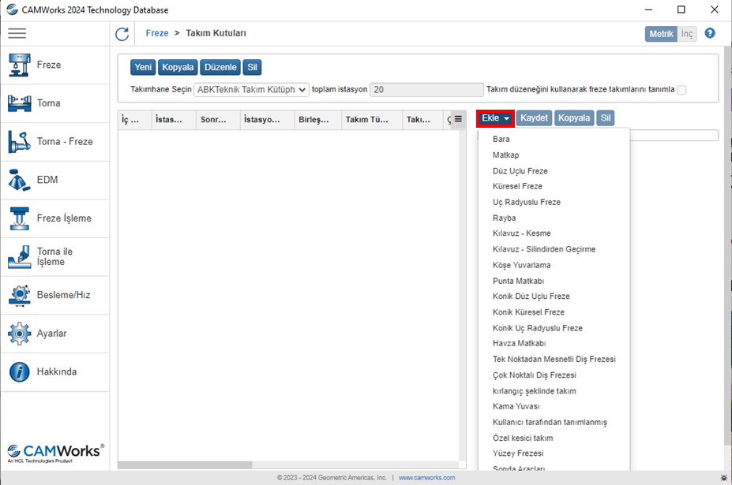The image size is (732, 485).
Task: Click the Yeni button
Action: tap(143, 67)
